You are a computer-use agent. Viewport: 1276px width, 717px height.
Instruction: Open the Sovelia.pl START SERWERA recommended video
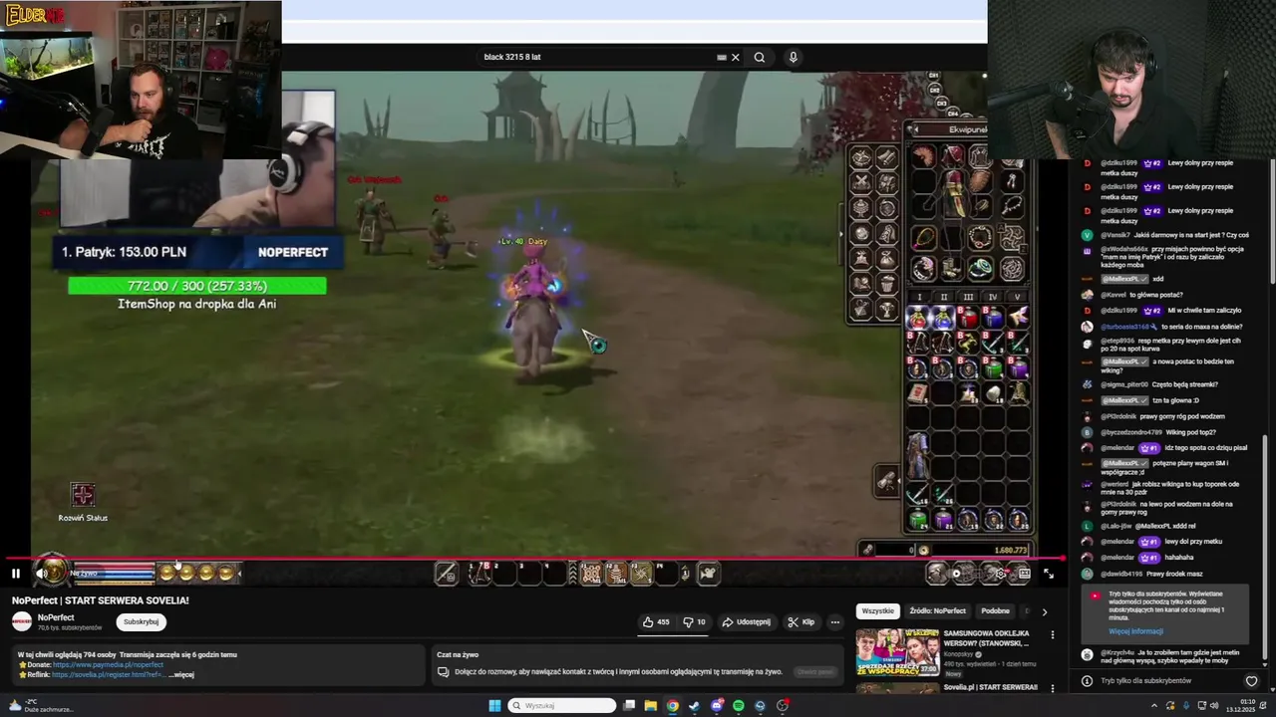click(990, 687)
